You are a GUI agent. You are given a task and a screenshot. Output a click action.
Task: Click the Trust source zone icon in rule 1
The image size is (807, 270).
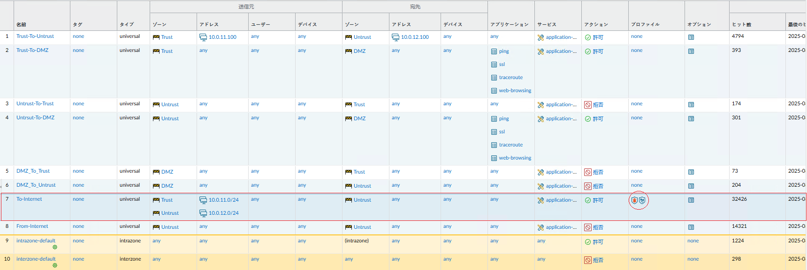(156, 37)
